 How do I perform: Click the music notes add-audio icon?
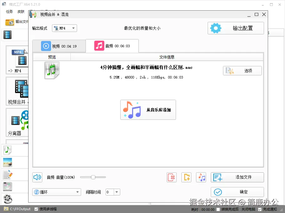pyautogui.click(x=201, y=177)
